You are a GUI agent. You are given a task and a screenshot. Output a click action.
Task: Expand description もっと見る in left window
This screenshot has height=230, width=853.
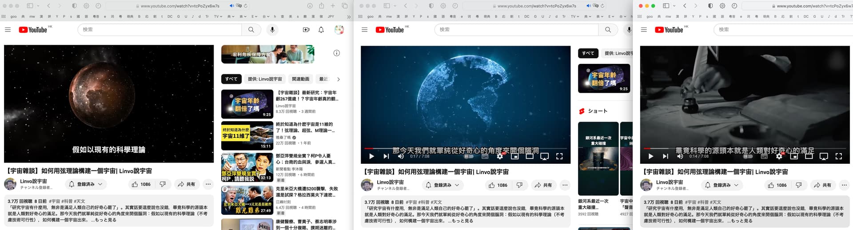point(105,220)
